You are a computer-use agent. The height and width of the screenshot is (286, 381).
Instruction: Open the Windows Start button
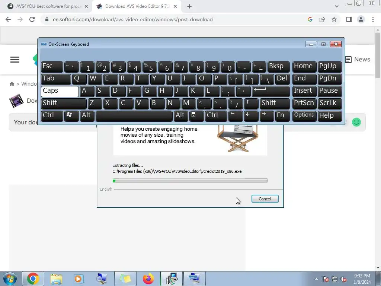coord(10,279)
